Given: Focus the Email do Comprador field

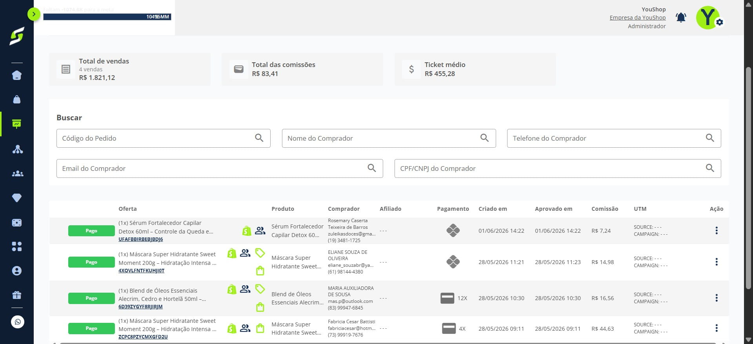Looking at the screenshot, I should click(x=220, y=168).
